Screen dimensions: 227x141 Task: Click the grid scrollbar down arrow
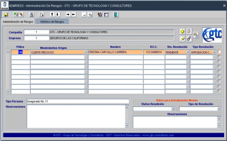(x=8, y=91)
